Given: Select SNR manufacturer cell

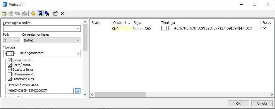Looking at the screenshot, I should click(x=121, y=29).
